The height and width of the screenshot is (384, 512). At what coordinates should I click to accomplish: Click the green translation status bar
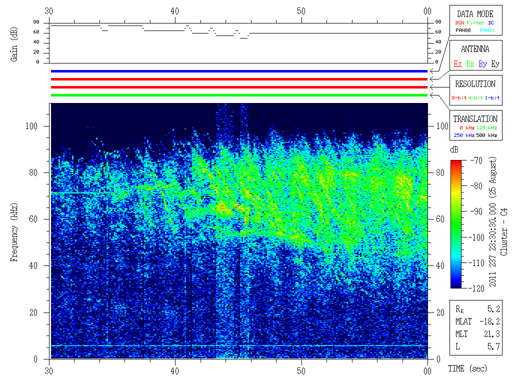click(x=239, y=95)
